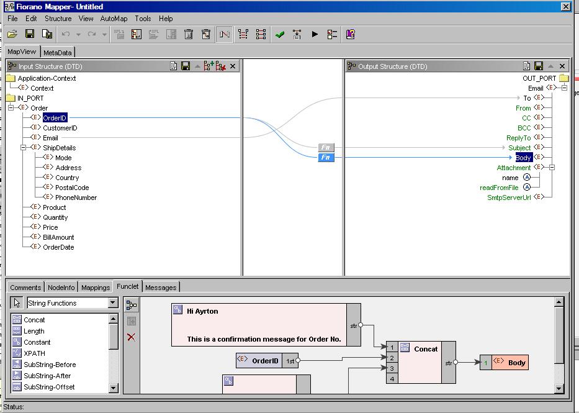Click the pointer selection tool button
Screen dimensions: 579x413
tap(17, 303)
